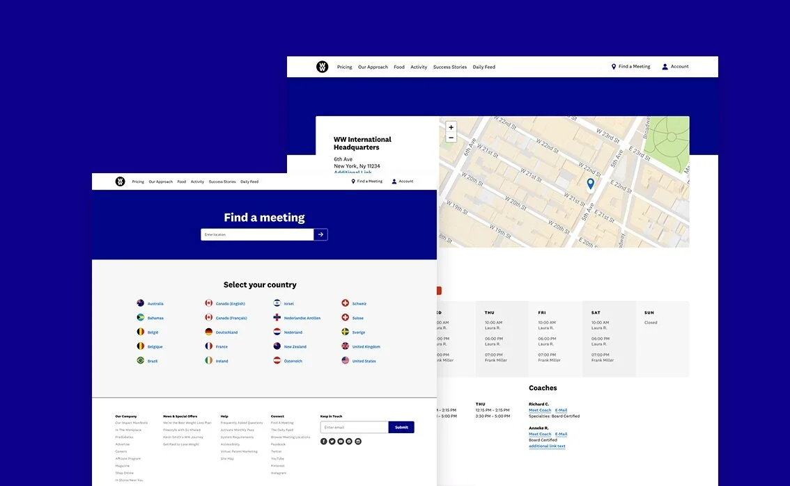Open the Pinterest social icon in the footer
Viewport: 790px width, 486px height.
coord(349,442)
